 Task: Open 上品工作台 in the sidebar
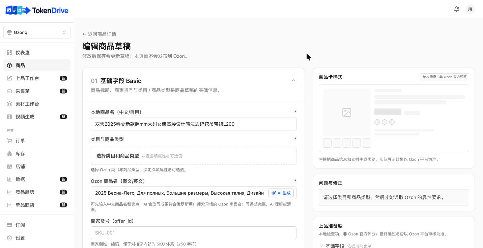click(37, 78)
